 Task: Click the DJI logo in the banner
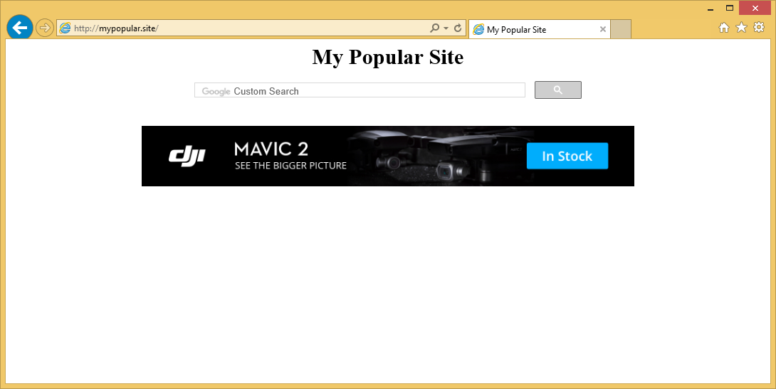187,156
